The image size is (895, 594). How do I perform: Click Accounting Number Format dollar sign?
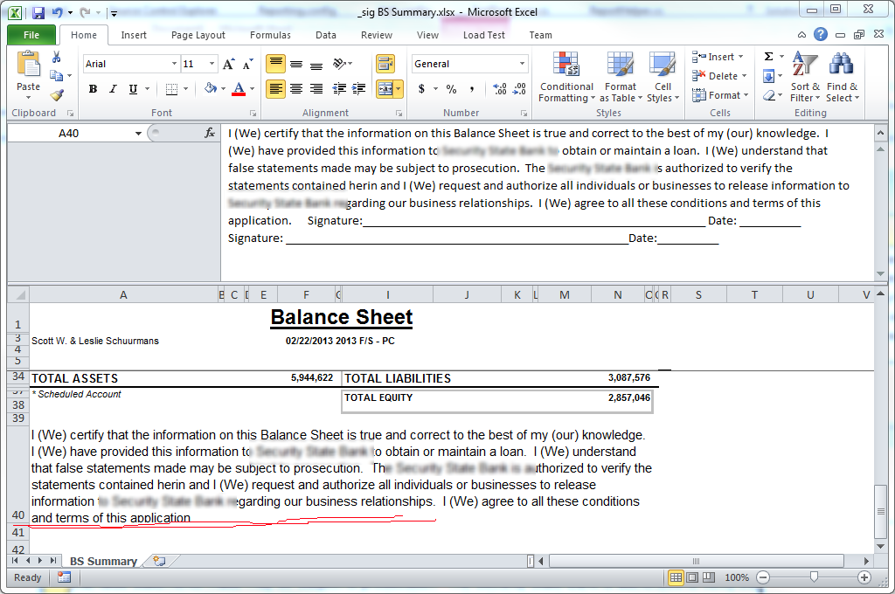[421, 89]
